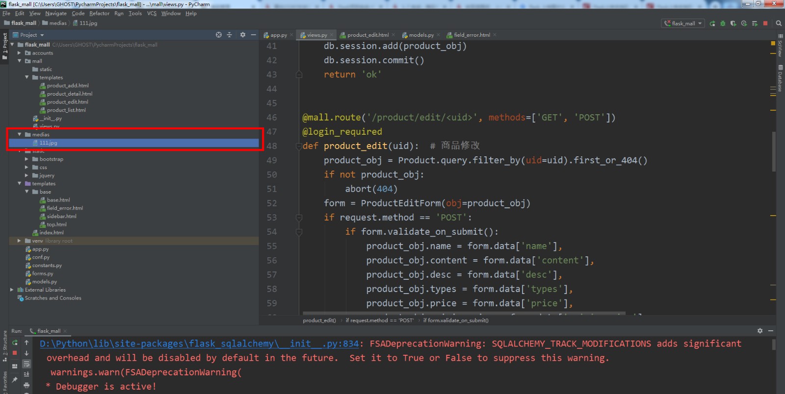Click the editor vertical scrollbar thumb
Image resolution: width=785 pixels, height=394 pixels.
(x=774, y=151)
